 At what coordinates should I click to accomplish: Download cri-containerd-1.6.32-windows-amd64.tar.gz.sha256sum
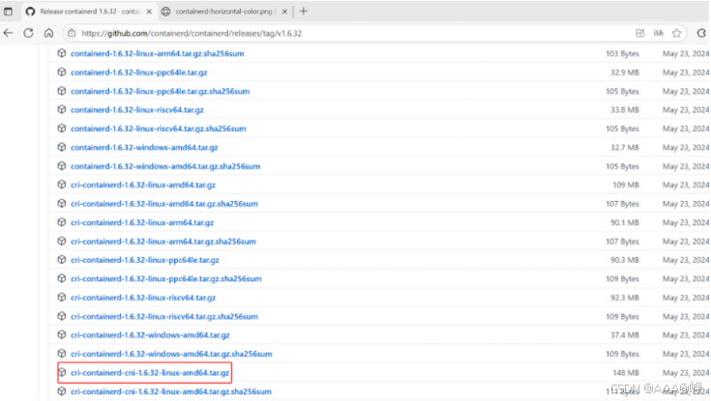171,354
